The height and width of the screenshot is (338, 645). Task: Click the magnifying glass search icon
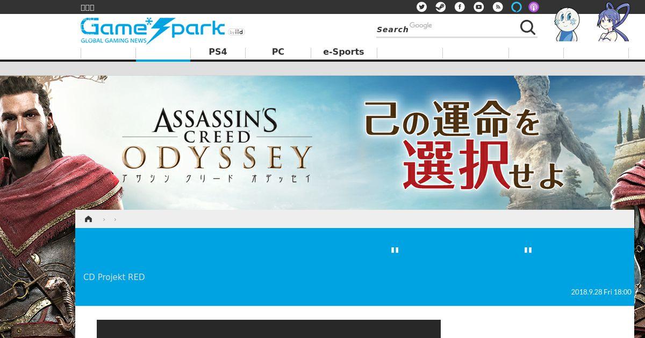coord(528,27)
